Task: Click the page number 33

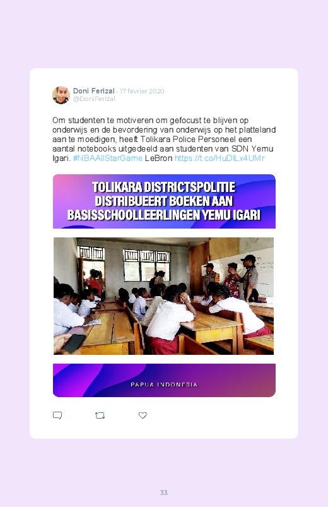Action: 164,492
